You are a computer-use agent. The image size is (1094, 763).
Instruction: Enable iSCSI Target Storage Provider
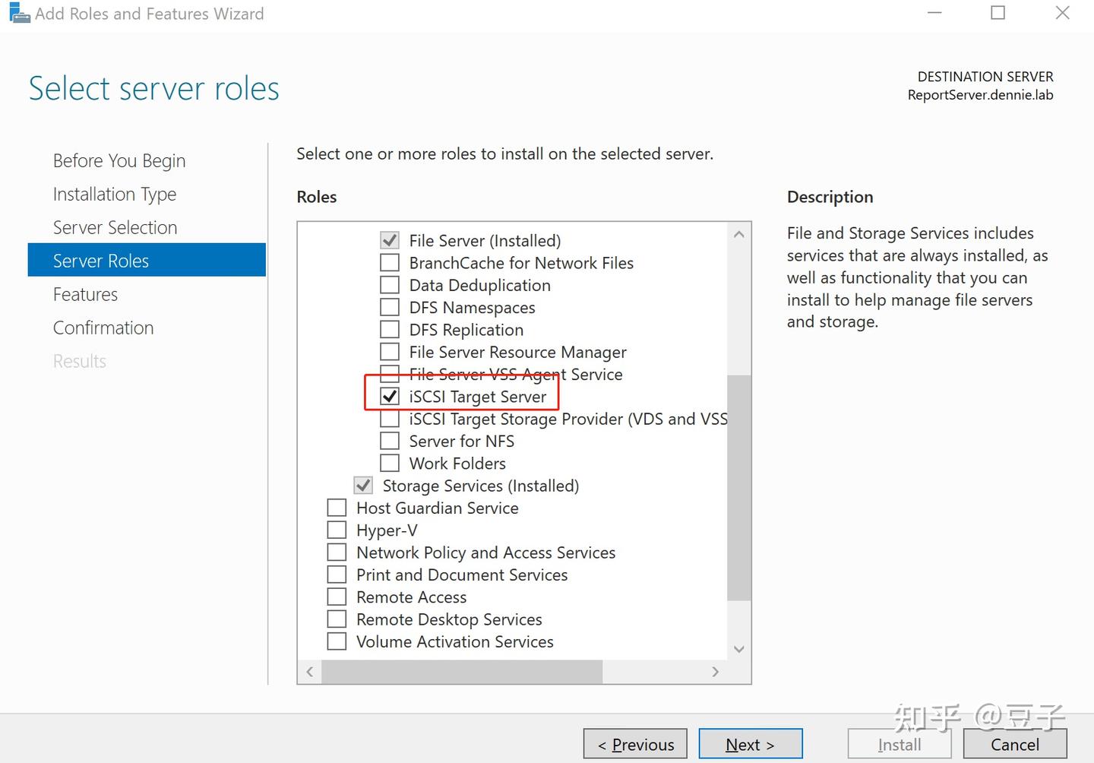pyautogui.click(x=390, y=418)
